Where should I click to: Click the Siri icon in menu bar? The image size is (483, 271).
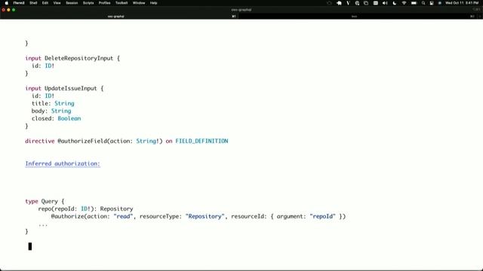point(439,3)
